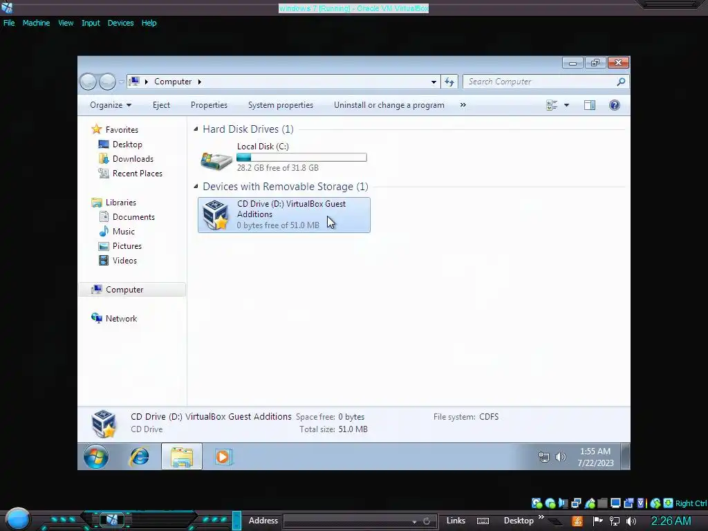Click the Show desktop strip in guest
The width and height of the screenshot is (708, 531).
625,457
